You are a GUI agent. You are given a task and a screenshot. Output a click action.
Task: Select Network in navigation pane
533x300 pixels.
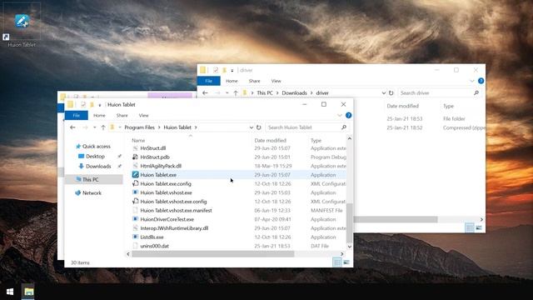[92, 192]
